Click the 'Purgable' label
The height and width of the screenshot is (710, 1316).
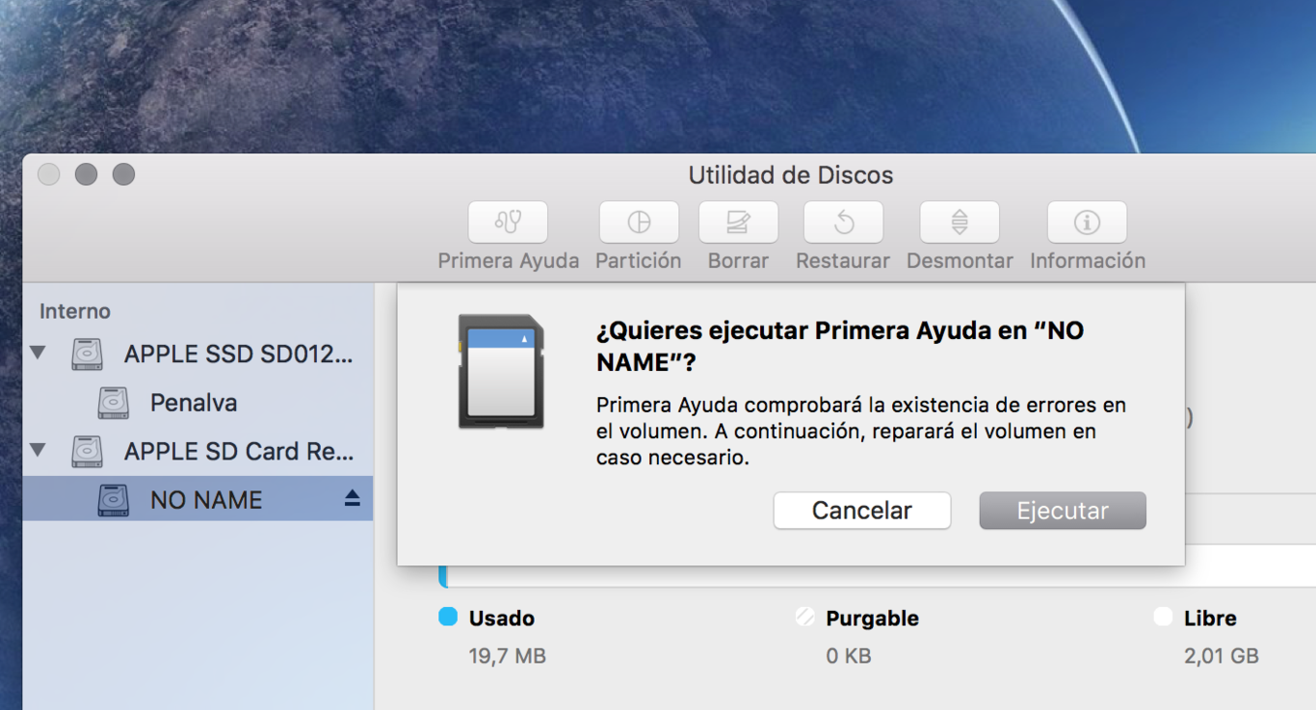pyautogui.click(x=873, y=618)
